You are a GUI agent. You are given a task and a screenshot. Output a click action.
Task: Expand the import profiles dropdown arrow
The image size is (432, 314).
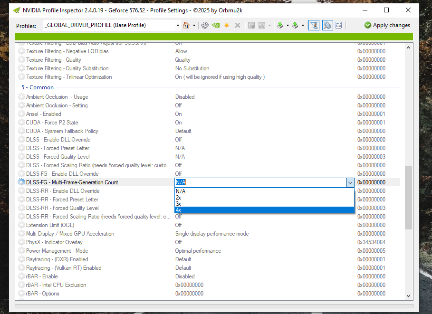click(303, 25)
